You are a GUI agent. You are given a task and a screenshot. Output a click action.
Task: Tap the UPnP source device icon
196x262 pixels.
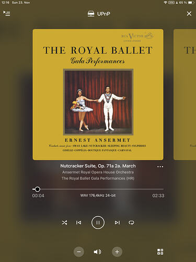[91, 14]
